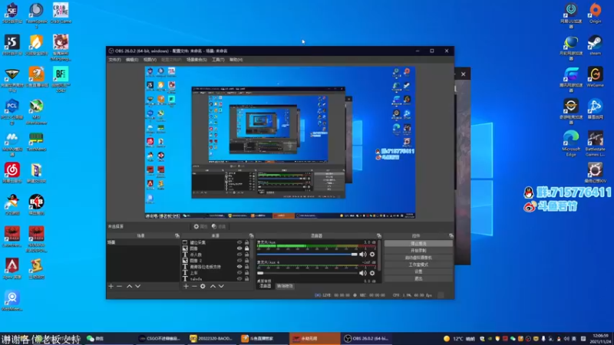Open the 帮助(H) menu
The width and height of the screenshot is (614, 345).
236,60
